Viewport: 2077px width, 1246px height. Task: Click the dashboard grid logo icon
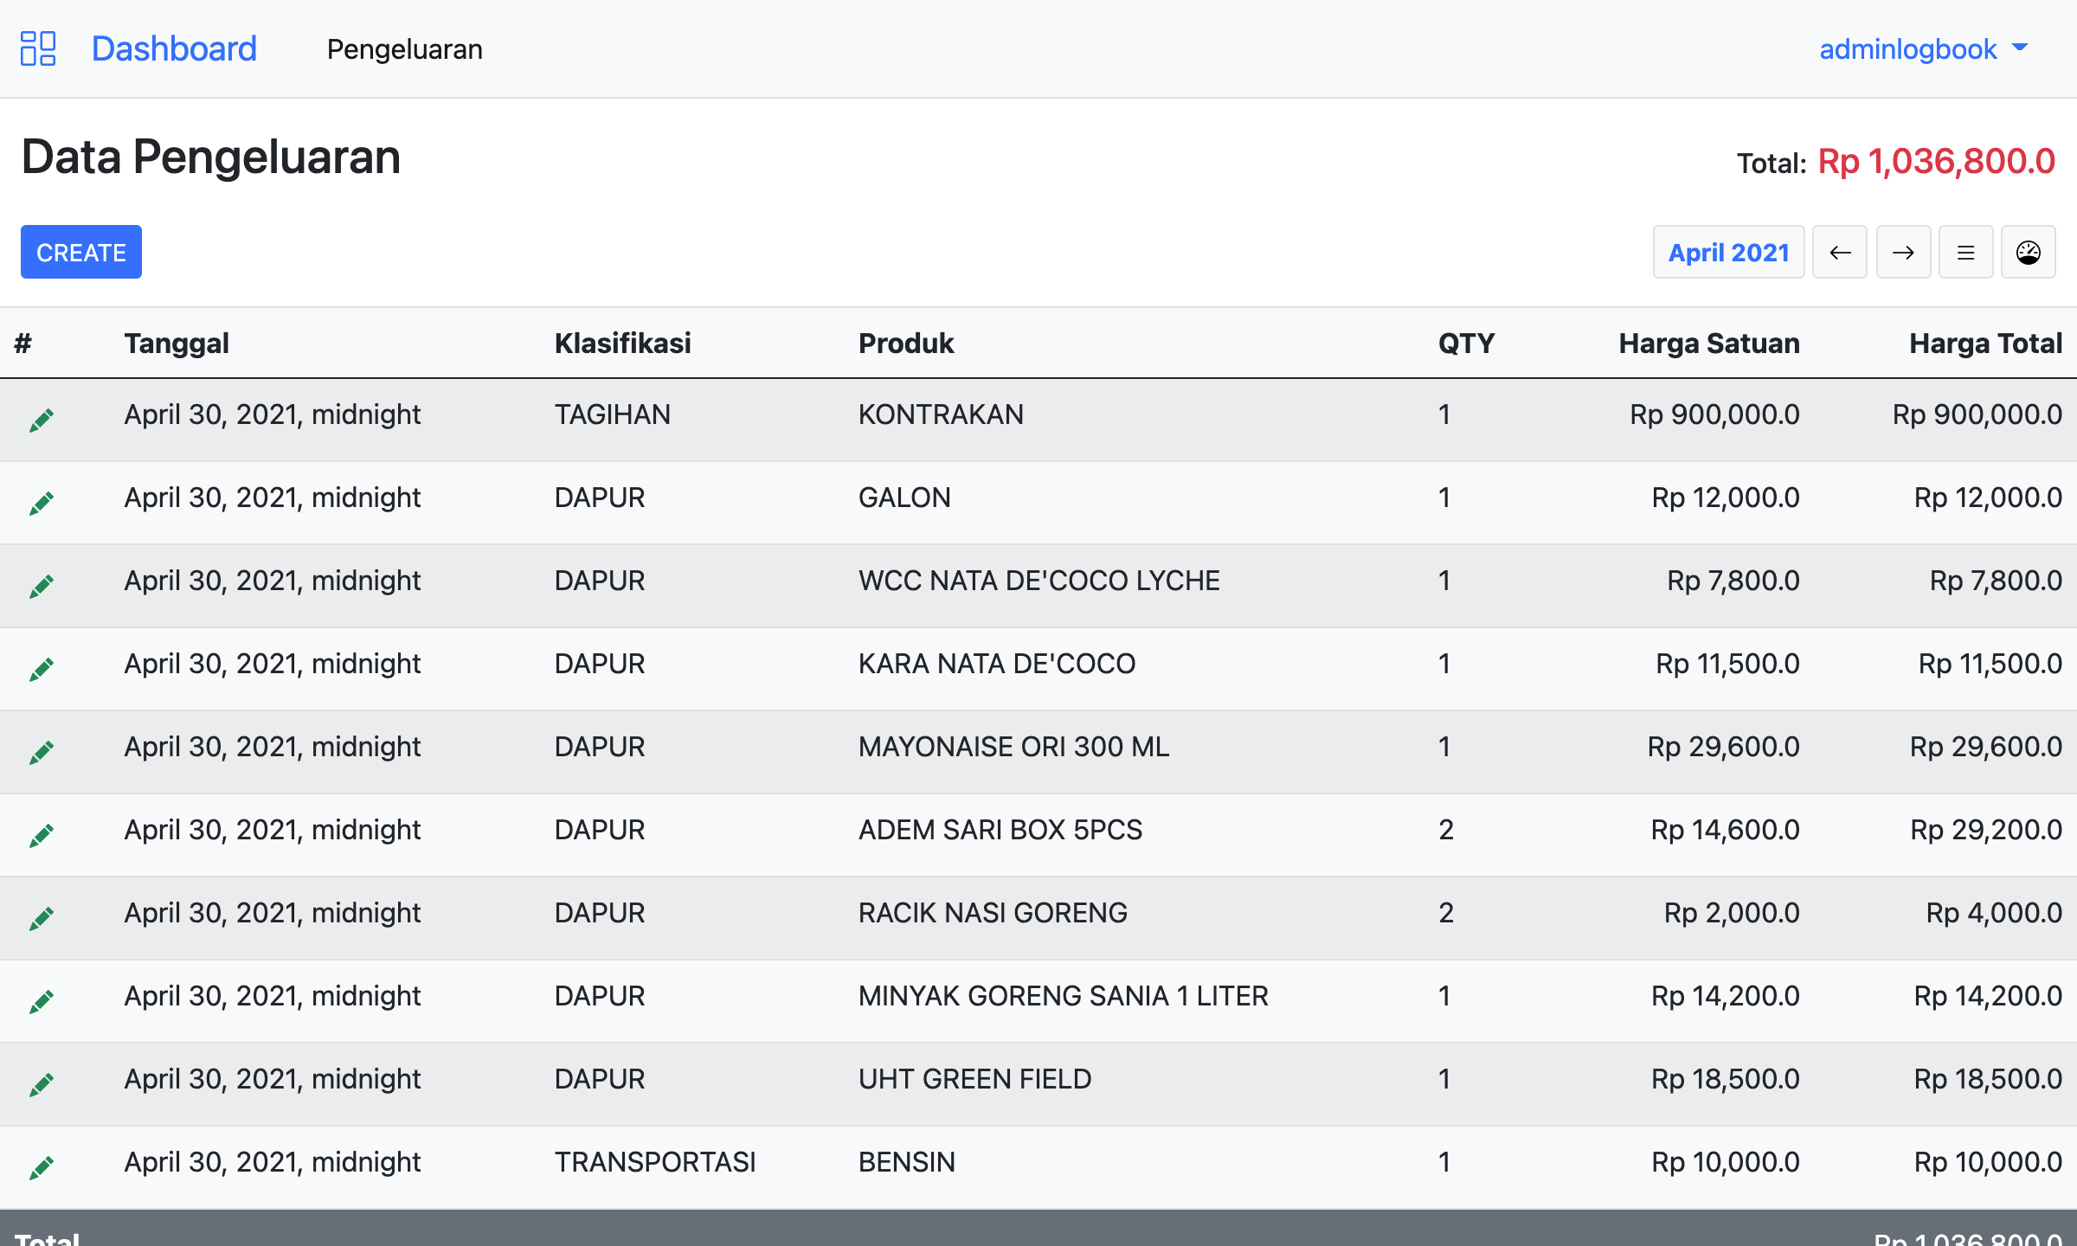pos(38,48)
